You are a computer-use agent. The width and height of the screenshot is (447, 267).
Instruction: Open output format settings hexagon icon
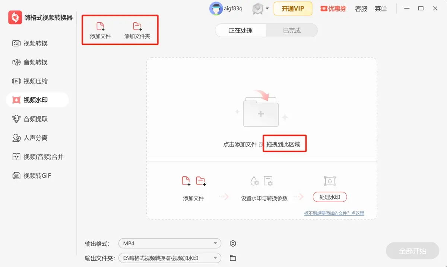click(233, 244)
